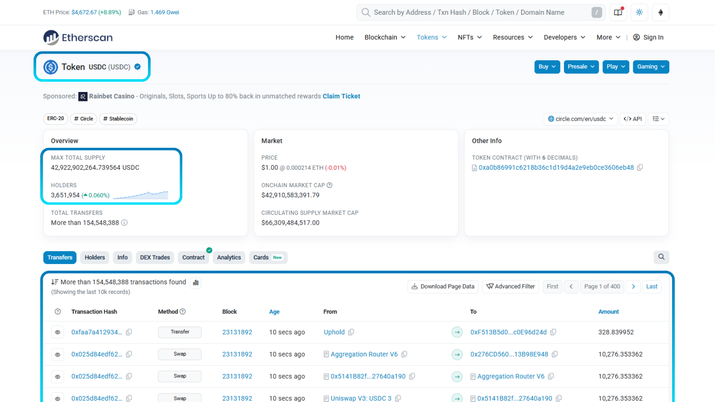This screenshot has height=402, width=715.
Task: Expand the Tokens menu
Action: point(432,38)
